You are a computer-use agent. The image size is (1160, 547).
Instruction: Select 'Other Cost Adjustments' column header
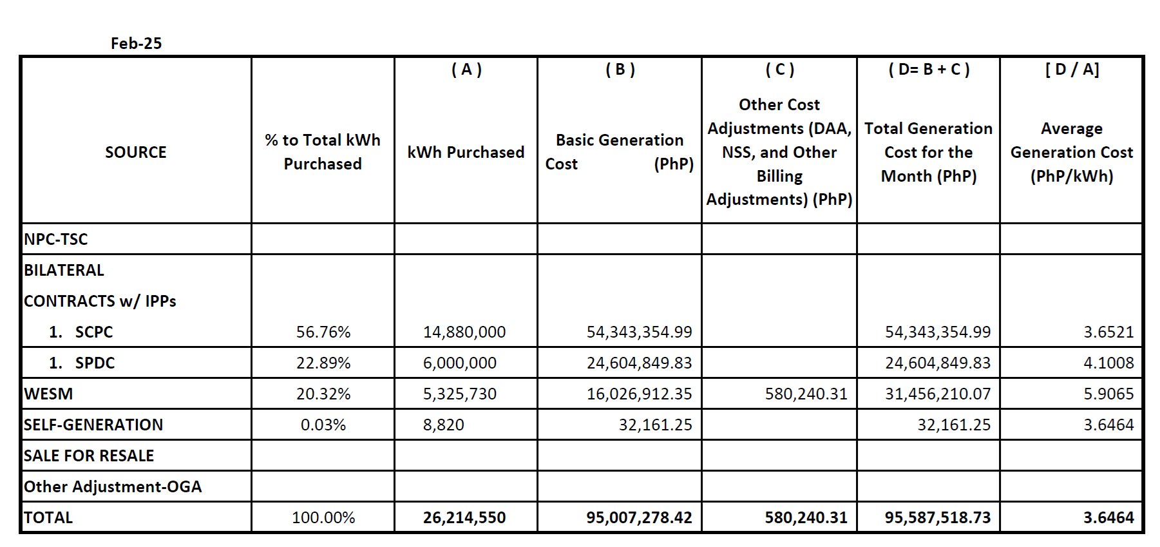point(779,152)
